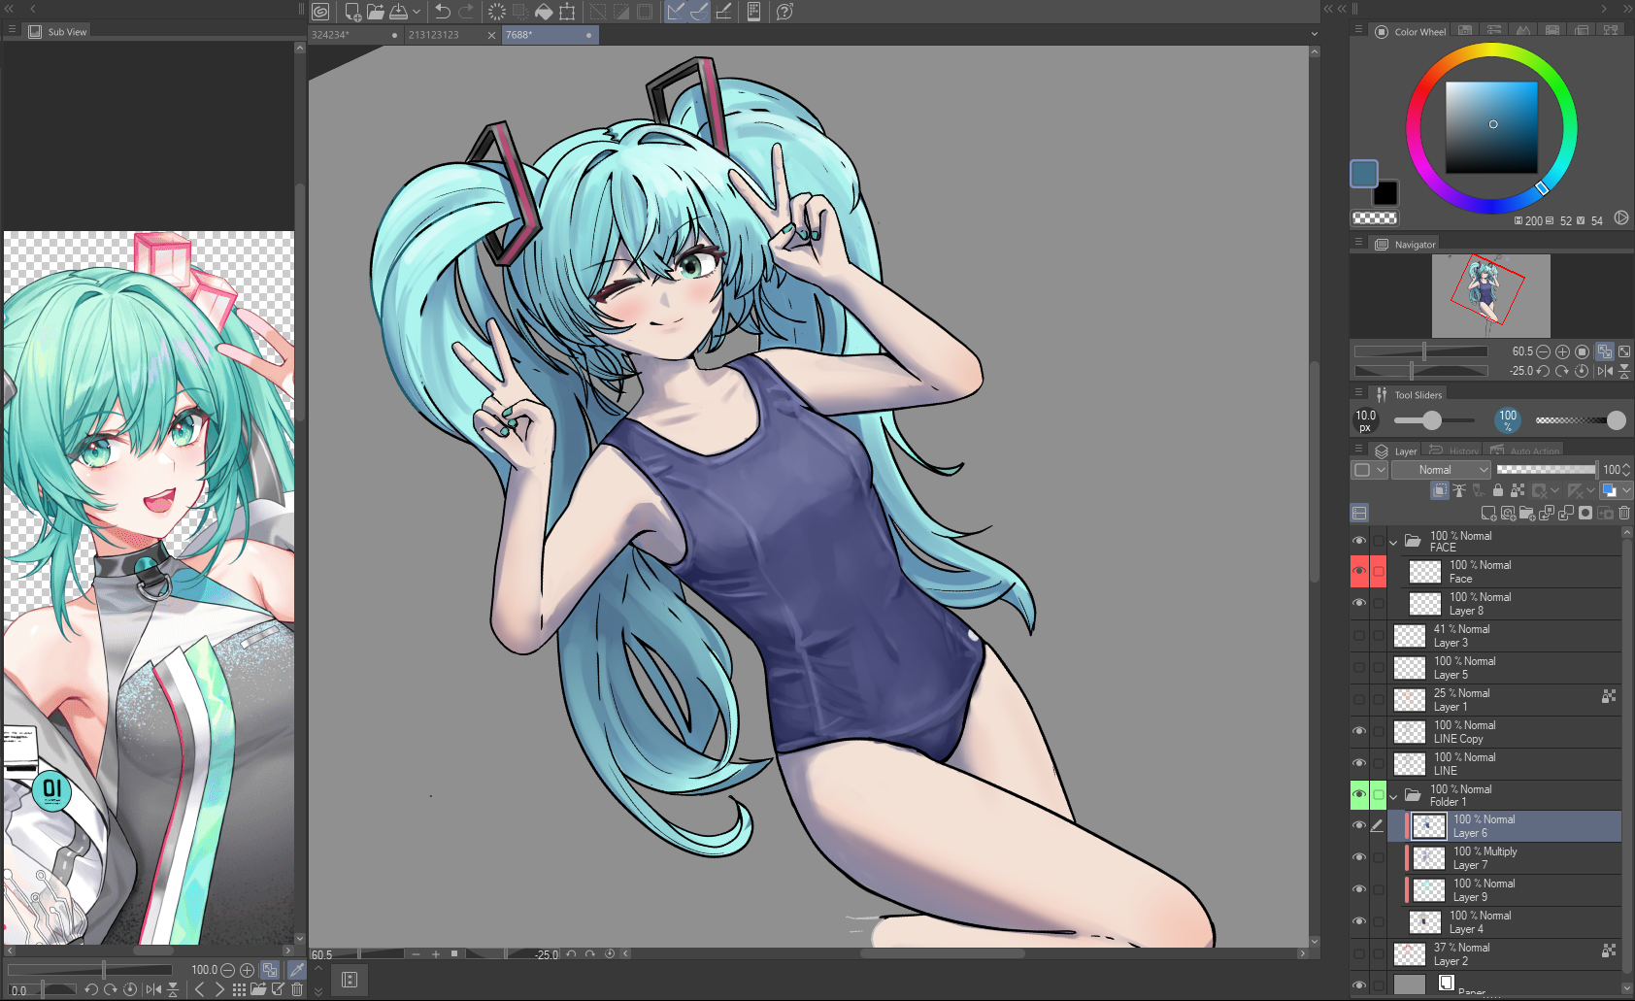Zoom out using Navigator minus button
The width and height of the screenshot is (1635, 1001).
click(x=1544, y=351)
